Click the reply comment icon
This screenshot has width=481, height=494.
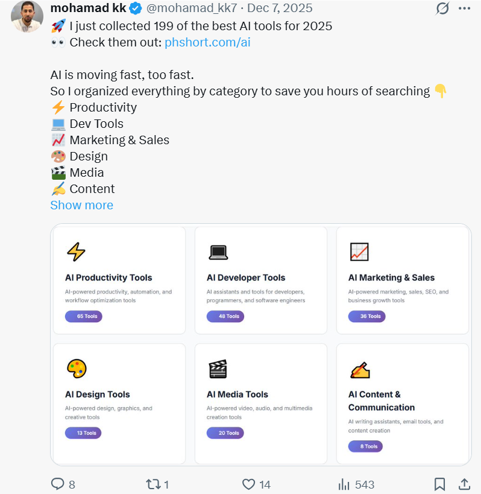point(58,484)
